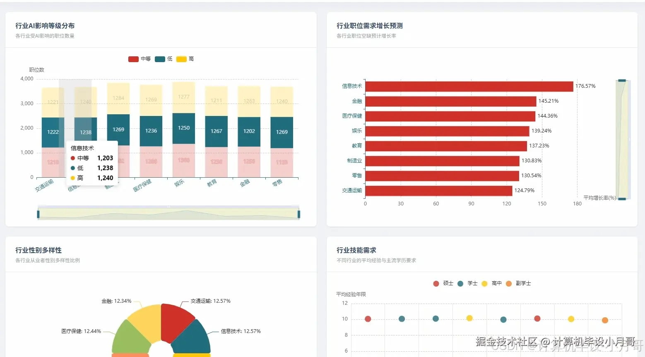645x357 pixels.
Task: Click the 医疗保健 bar in growth forecast
Action: pyautogui.click(x=449, y=116)
